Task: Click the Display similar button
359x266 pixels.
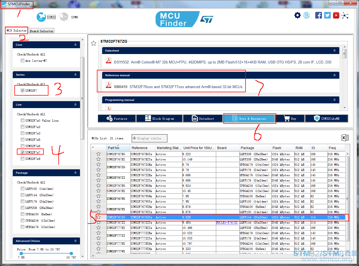Action: tap(149, 138)
